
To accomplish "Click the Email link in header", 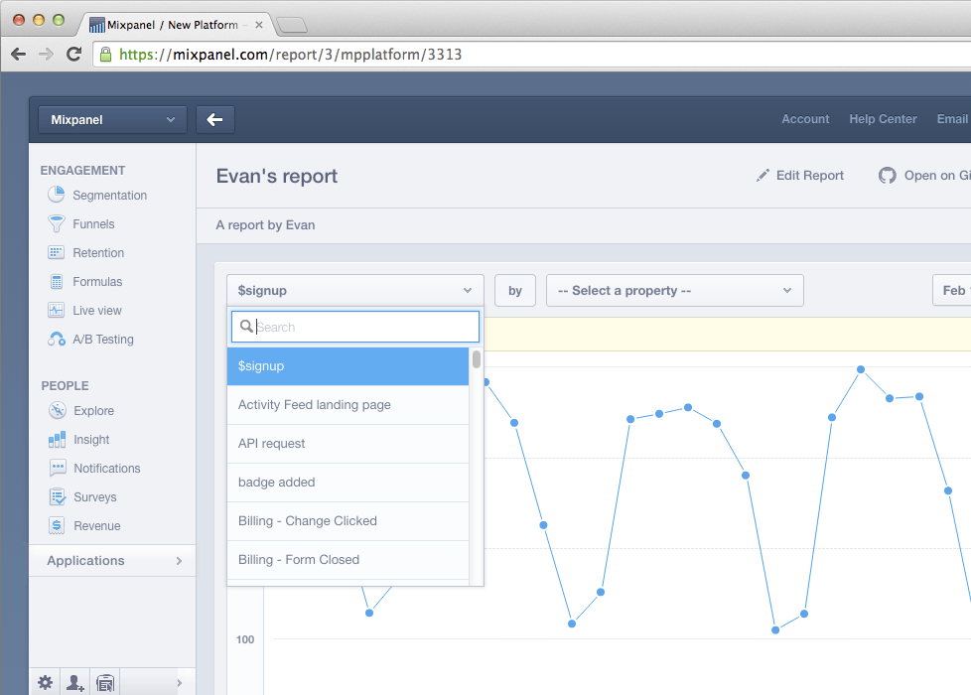I will [952, 119].
